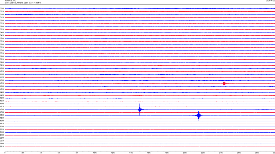Click the 03:00 time label
Screen dimensions: 275x154
tap(2, 26)
